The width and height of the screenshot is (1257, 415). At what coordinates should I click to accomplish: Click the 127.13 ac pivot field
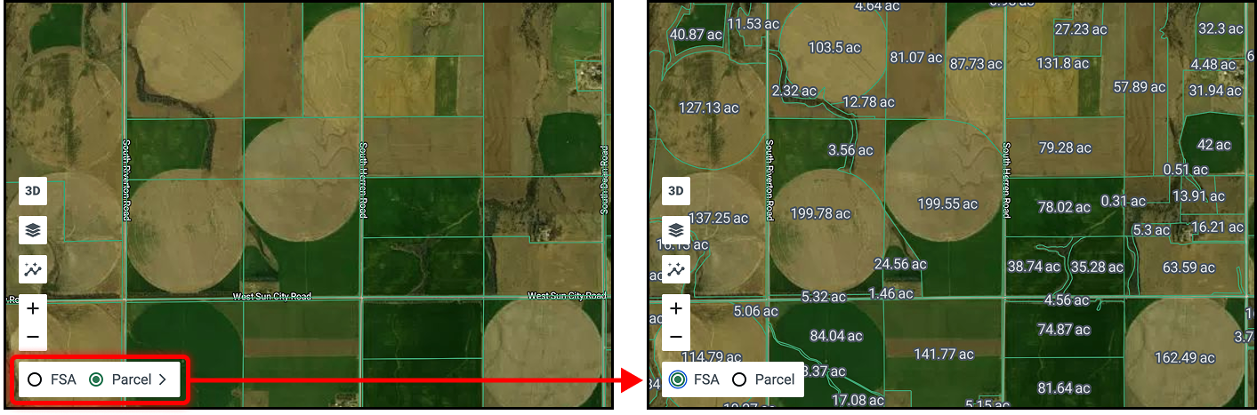click(708, 108)
